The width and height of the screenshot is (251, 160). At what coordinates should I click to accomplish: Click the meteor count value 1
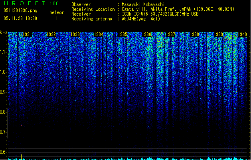pyautogui.click(x=57, y=18)
